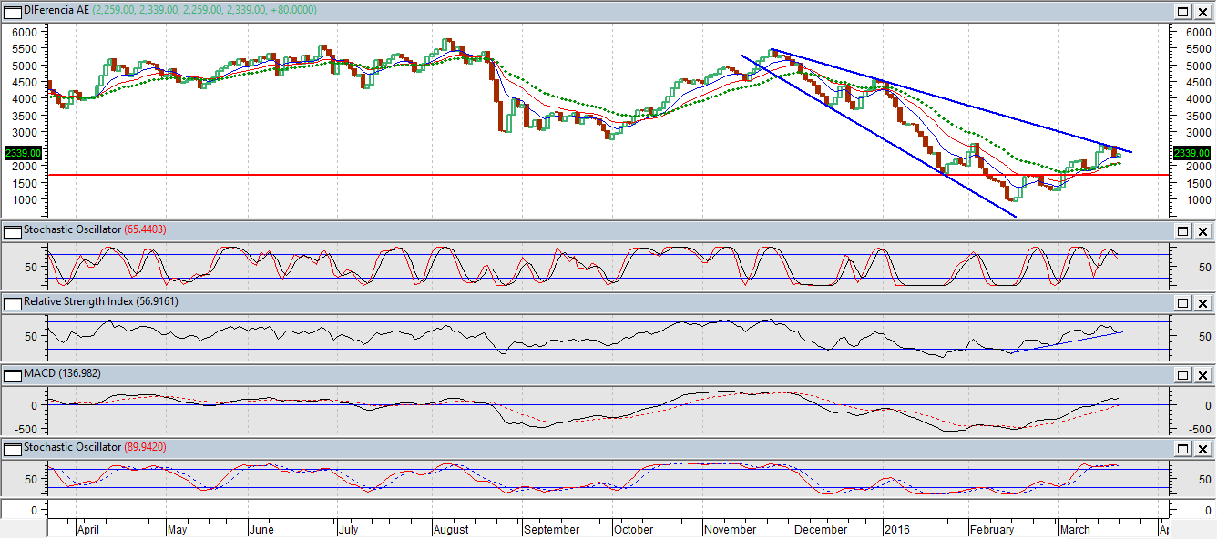Viewport: 1217px width, 539px height.
Task: Maximize the MACD panel
Action: (1183, 376)
